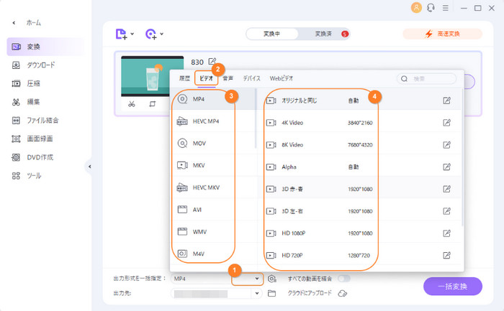Edit settings for HD 1080P preset
The width and height of the screenshot is (504, 311).
pos(447,233)
